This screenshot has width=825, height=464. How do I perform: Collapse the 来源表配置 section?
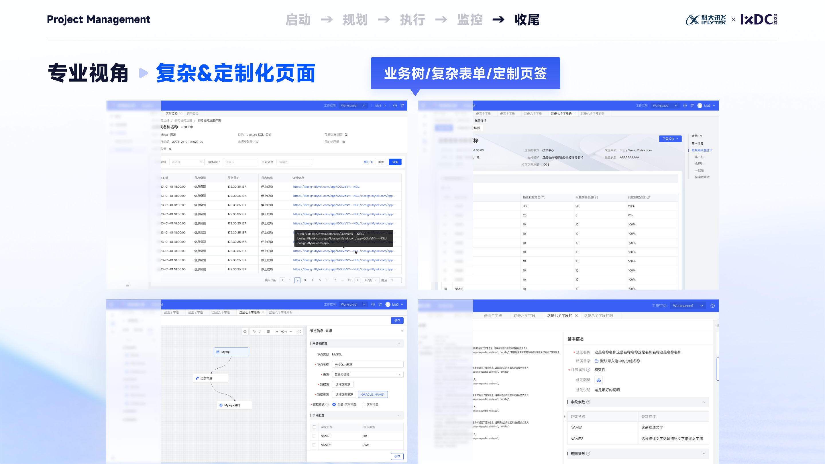399,343
